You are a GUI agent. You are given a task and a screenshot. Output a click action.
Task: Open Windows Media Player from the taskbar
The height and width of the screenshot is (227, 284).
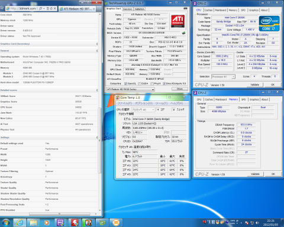coord(47,223)
